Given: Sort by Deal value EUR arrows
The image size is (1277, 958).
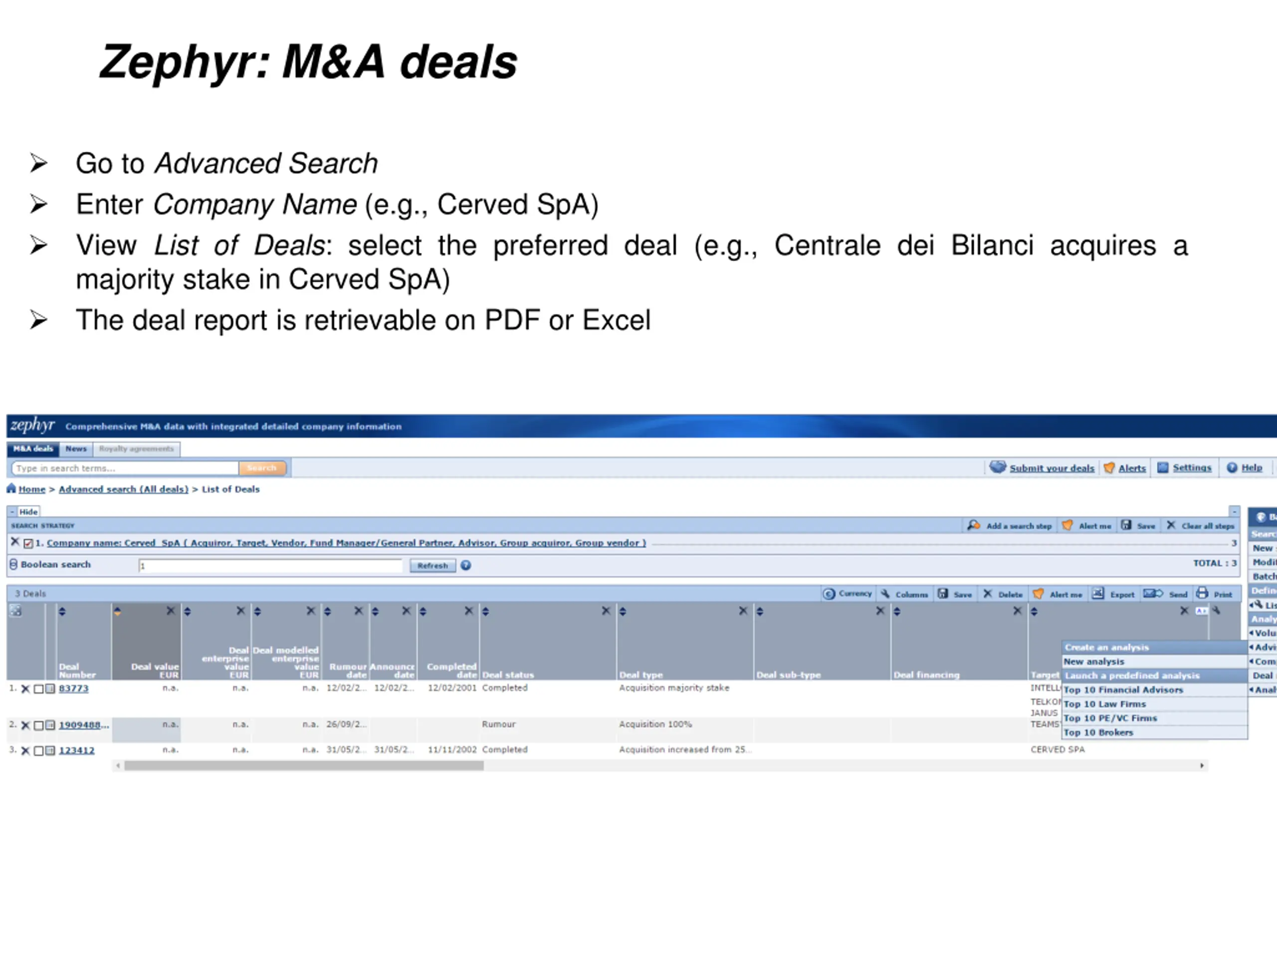Looking at the screenshot, I should tap(118, 612).
